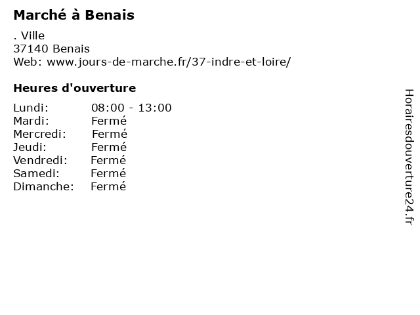Click the Mardi day label
This screenshot has width=420, height=315.
tap(31, 121)
